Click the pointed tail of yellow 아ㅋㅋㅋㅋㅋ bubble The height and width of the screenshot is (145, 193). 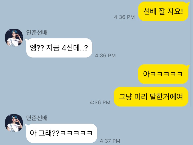[188, 66]
